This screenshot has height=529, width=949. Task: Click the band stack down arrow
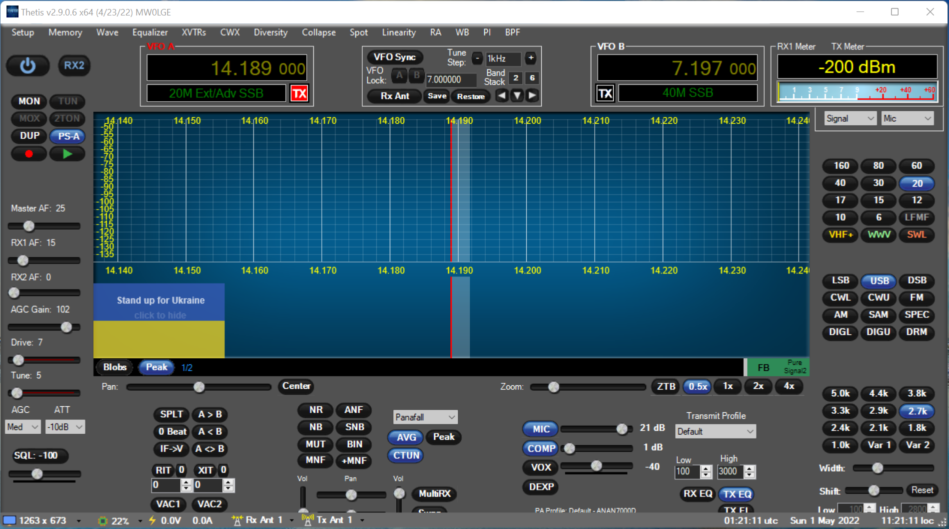pos(517,95)
